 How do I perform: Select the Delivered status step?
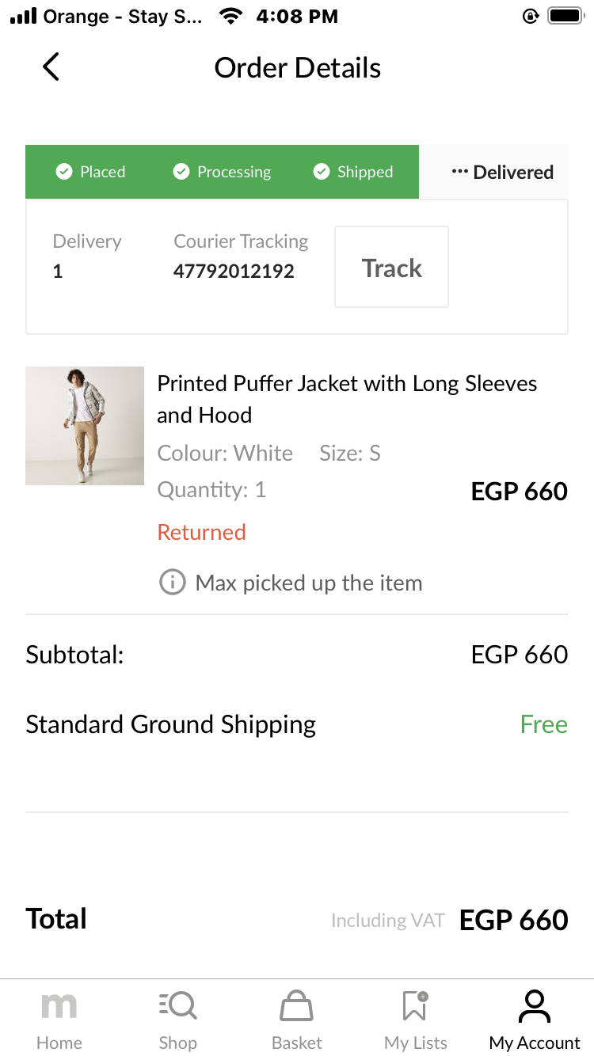pyautogui.click(x=502, y=172)
